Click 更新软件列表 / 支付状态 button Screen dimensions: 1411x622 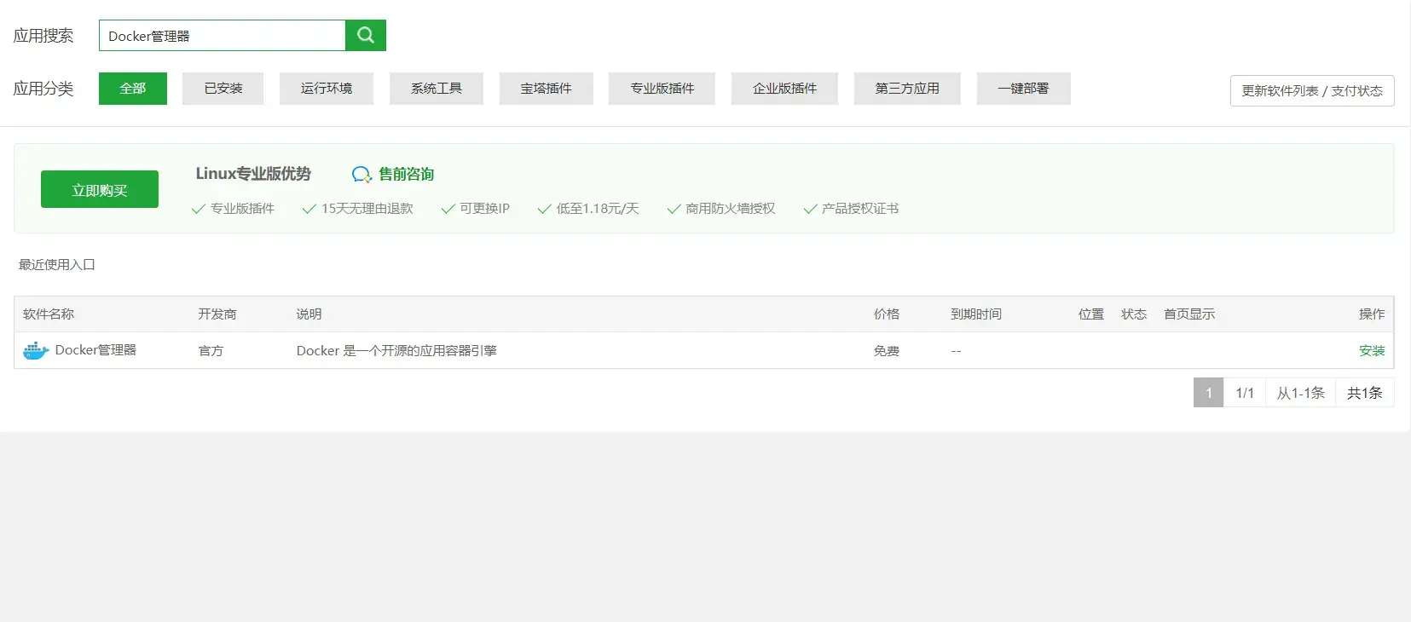pyautogui.click(x=1312, y=90)
